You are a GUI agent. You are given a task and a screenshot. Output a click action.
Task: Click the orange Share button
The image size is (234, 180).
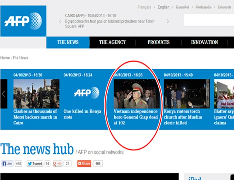pyautogui.click(x=84, y=163)
